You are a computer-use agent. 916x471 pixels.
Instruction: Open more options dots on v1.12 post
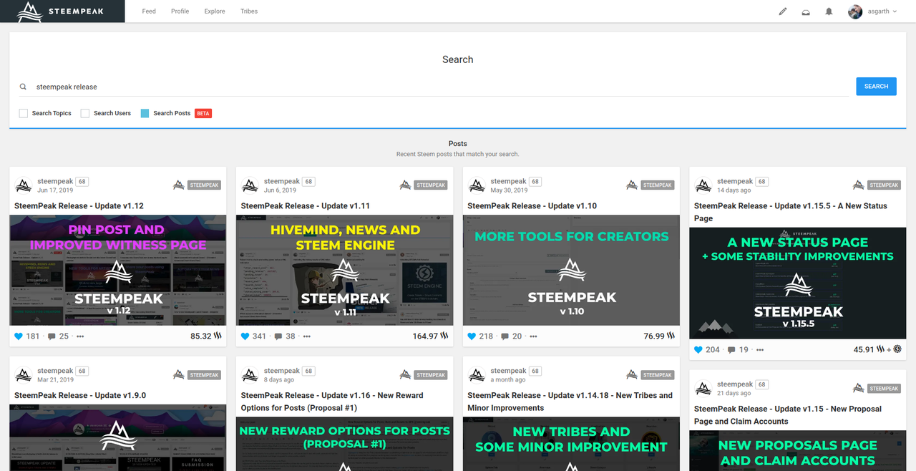click(x=80, y=336)
